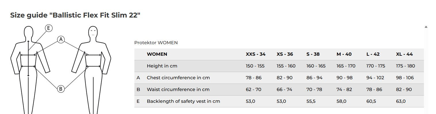Viewport: 436px width, 114px height.
Task: Click the circled E marker on diagram
Action: [x=49, y=28]
